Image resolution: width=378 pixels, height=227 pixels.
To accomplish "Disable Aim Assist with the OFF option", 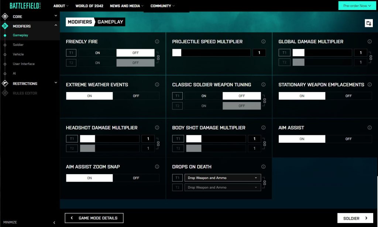I will 348,139.
